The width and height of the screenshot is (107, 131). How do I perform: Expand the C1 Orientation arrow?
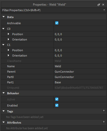8,55
